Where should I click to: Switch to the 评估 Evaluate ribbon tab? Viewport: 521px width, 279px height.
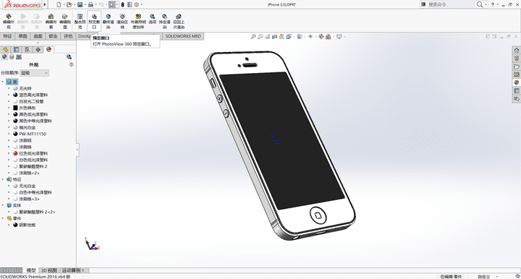68,36
